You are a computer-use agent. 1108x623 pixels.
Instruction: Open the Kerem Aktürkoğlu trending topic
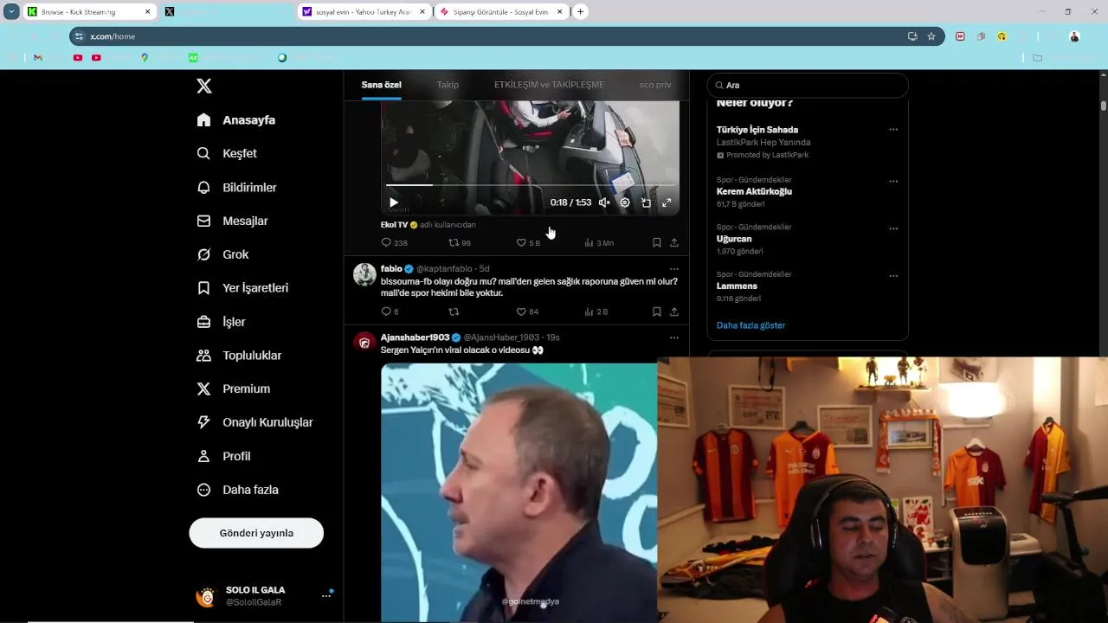click(x=754, y=191)
